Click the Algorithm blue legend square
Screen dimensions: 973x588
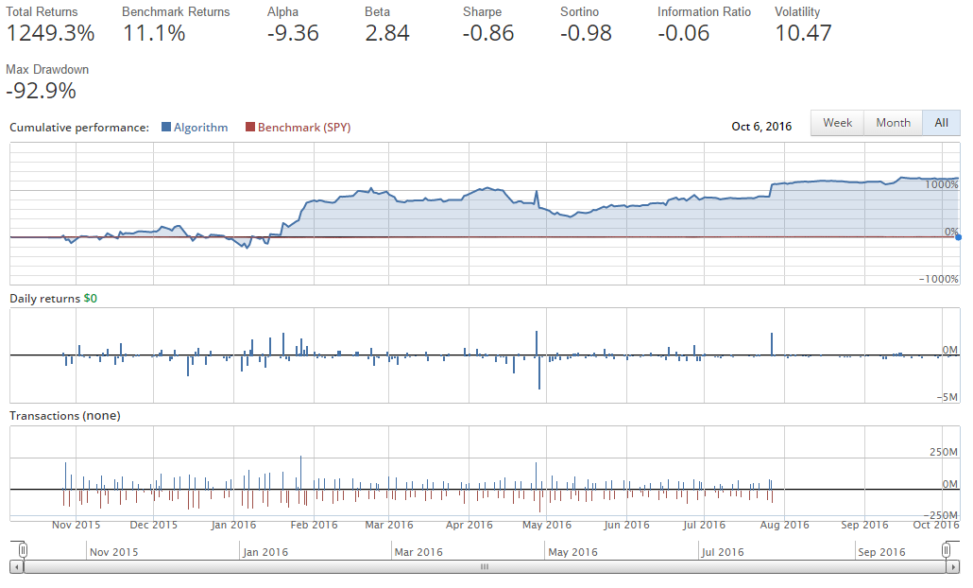[166, 128]
